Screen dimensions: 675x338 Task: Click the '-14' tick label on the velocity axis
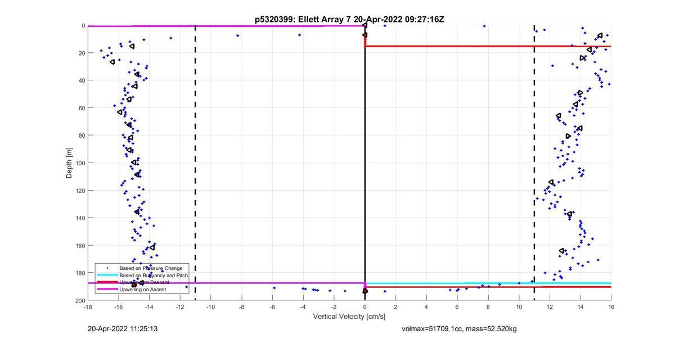(149, 307)
